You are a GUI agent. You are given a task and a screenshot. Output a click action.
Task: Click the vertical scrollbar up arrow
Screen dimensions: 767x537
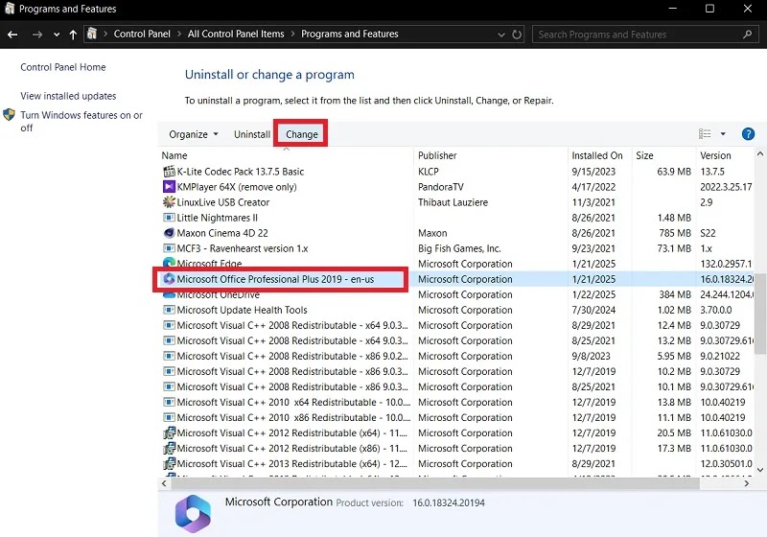[x=760, y=154]
